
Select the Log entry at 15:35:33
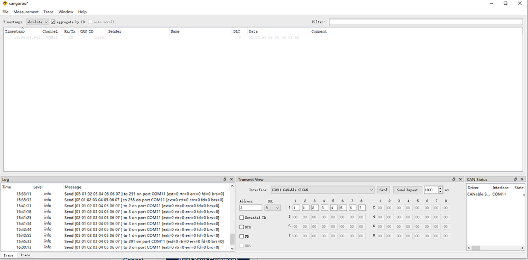click(116, 200)
